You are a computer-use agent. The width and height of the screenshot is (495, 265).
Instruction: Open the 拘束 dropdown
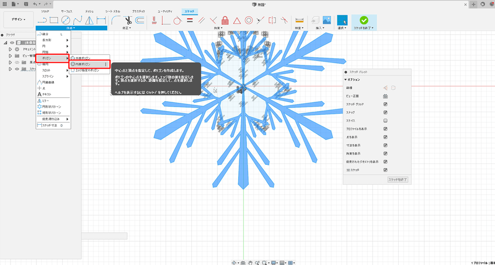click(219, 28)
